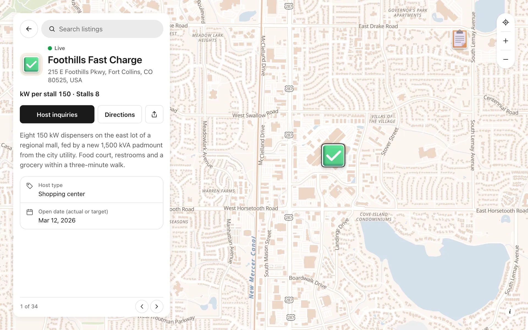Click Stover Street map label
This screenshot has height=330, width=528.
pyautogui.click(x=390, y=141)
